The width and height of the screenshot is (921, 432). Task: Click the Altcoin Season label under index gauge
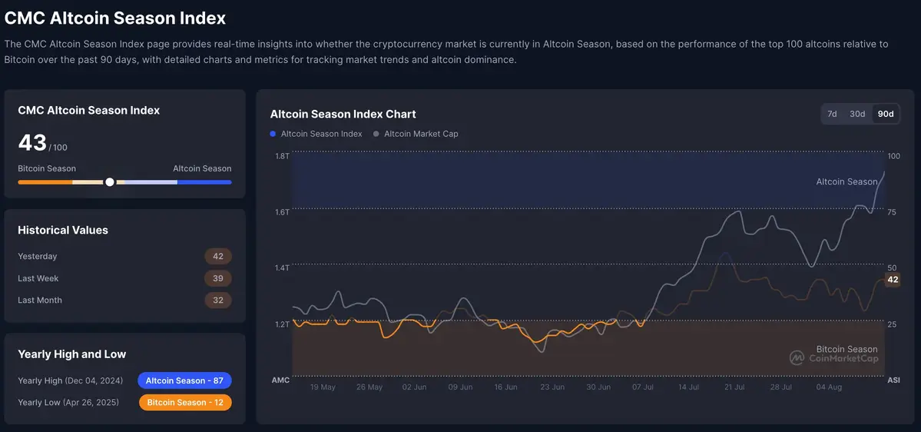pos(202,168)
